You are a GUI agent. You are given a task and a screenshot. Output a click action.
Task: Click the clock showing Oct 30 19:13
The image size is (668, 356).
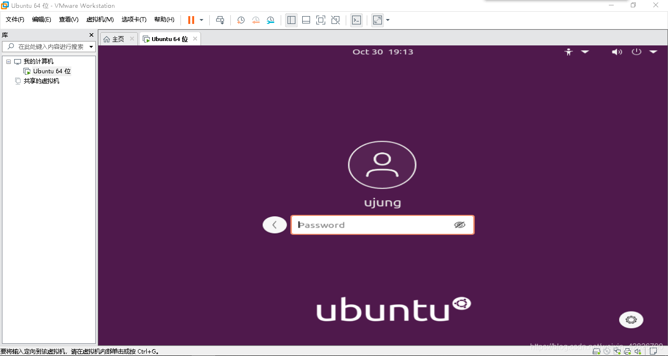[x=383, y=52]
